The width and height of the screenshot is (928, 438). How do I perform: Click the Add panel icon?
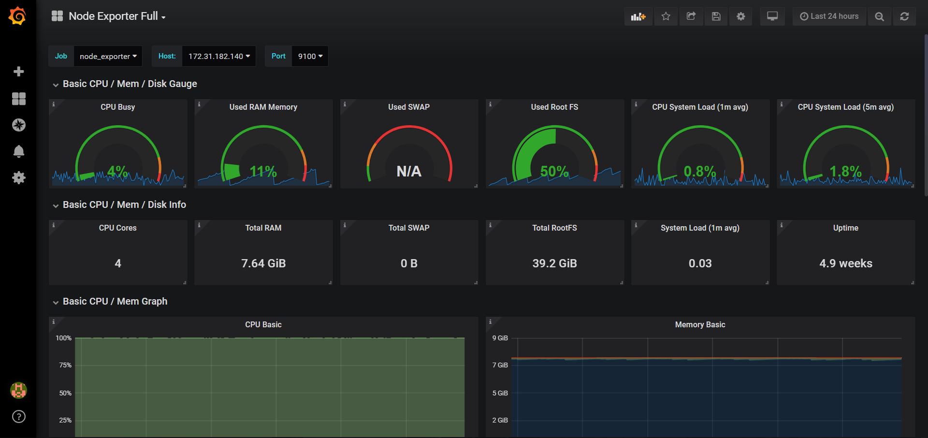click(638, 16)
